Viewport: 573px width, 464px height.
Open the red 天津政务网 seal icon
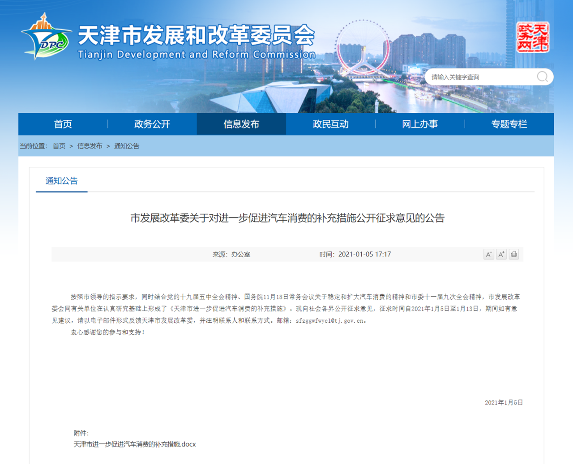tap(533, 38)
